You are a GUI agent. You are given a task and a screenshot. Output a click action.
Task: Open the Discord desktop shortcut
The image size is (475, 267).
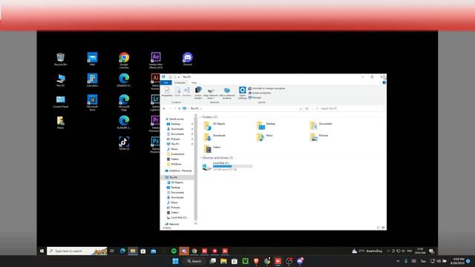point(188,59)
